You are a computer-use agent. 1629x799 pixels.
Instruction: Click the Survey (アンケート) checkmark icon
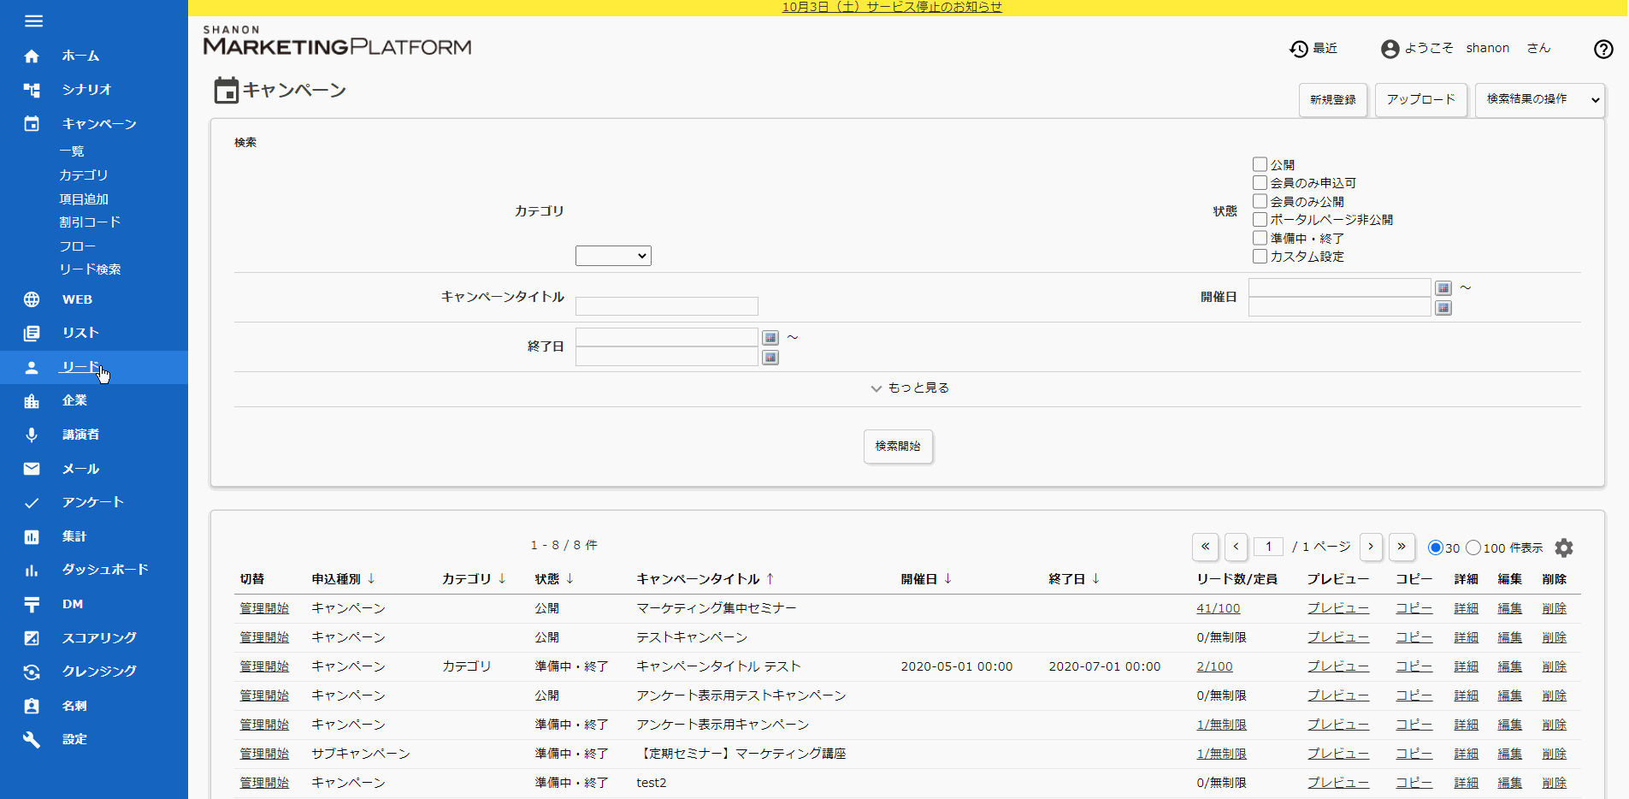(x=32, y=503)
